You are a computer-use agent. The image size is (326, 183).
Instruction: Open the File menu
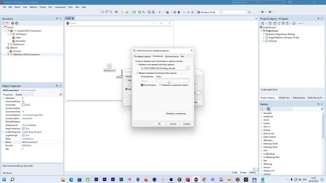pos(5,7)
